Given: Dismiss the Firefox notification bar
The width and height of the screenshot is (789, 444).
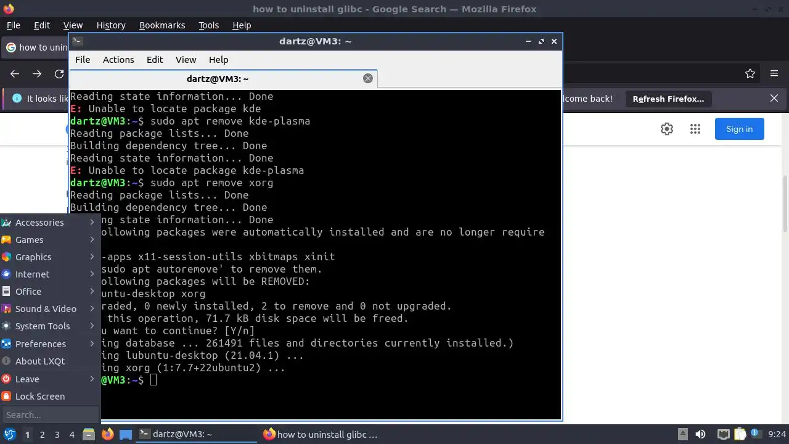Looking at the screenshot, I should pyautogui.click(x=774, y=99).
